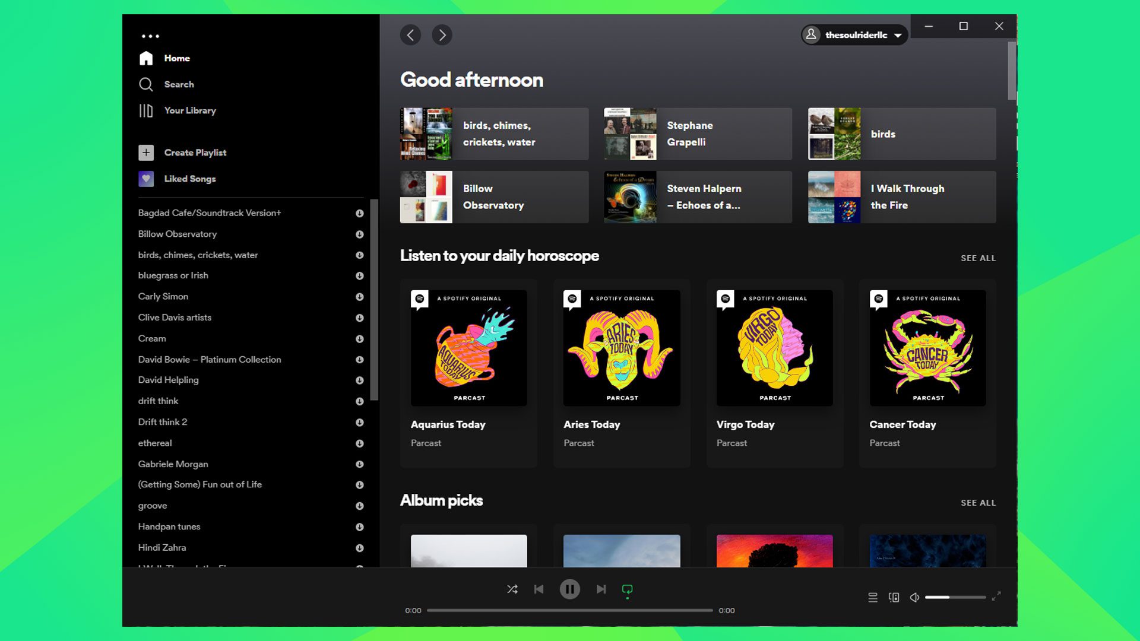Viewport: 1140px width, 641px height.
Task: Click the Spotify icon on Aquarius Today cover
Action: click(x=420, y=299)
